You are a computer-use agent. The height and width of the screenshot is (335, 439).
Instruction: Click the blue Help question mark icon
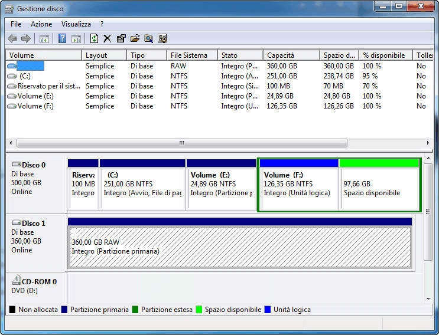62,38
